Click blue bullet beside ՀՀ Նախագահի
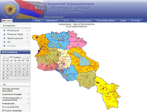 tap(4, 31)
